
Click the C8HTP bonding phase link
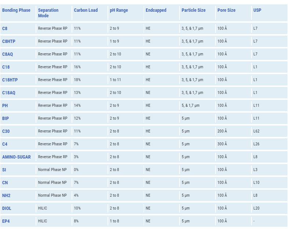(x=8, y=41)
